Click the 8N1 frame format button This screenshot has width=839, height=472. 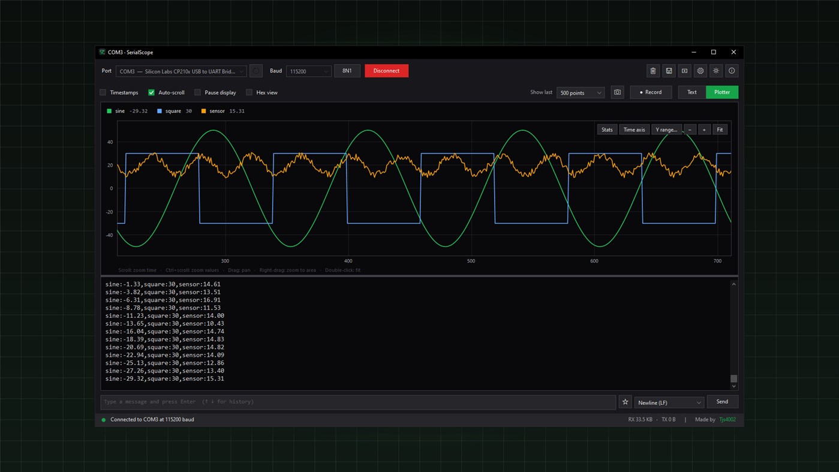point(347,71)
